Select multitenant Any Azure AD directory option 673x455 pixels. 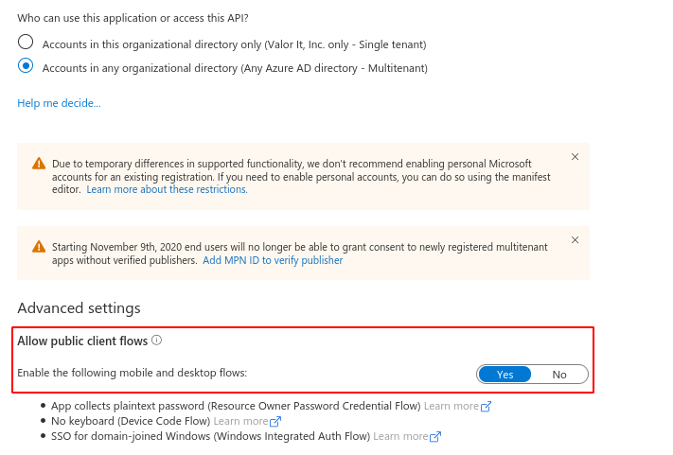coord(26,66)
